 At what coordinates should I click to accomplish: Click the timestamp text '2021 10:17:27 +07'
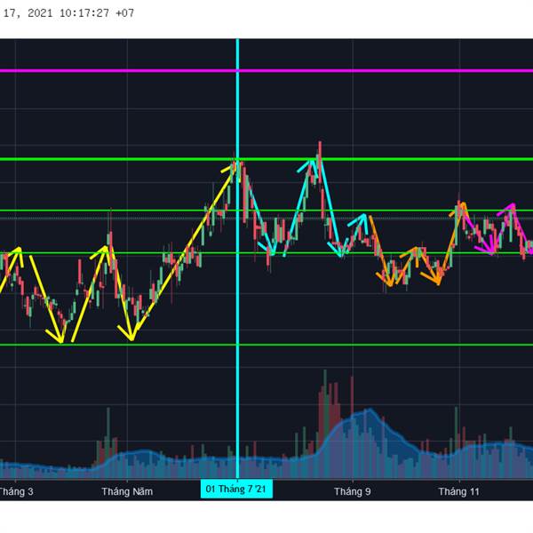coord(81,13)
